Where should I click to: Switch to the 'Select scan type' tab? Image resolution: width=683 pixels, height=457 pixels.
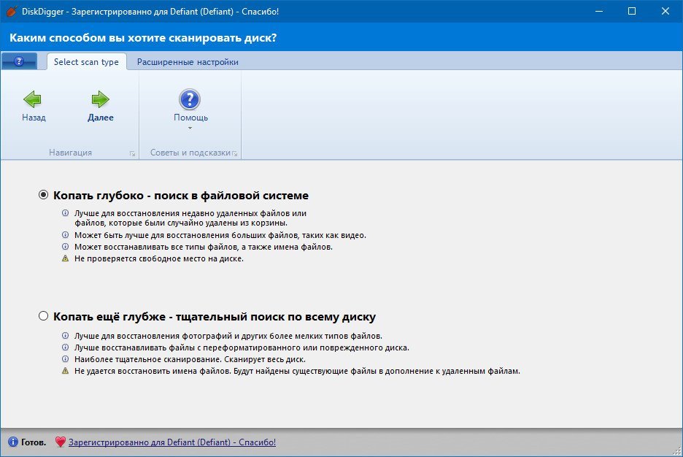[86, 62]
